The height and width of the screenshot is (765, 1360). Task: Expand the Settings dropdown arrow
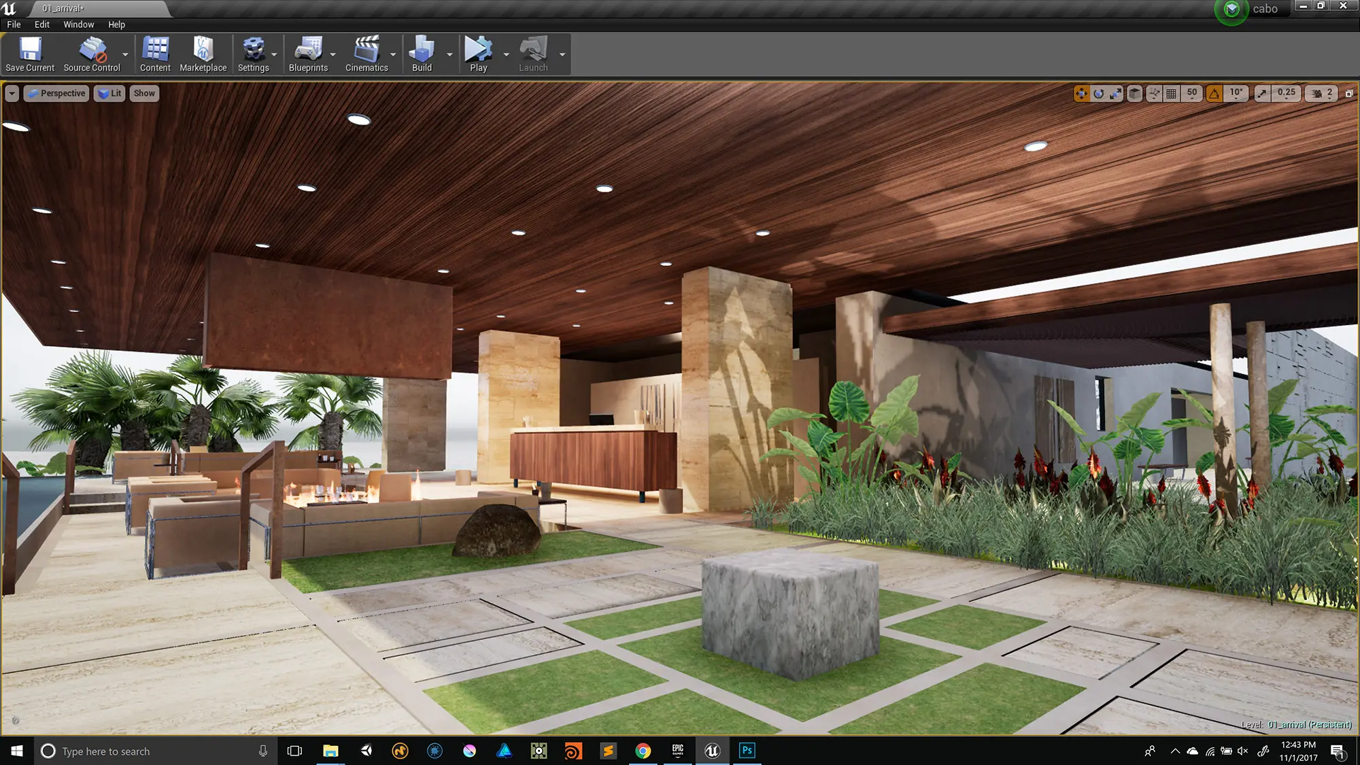tap(274, 54)
